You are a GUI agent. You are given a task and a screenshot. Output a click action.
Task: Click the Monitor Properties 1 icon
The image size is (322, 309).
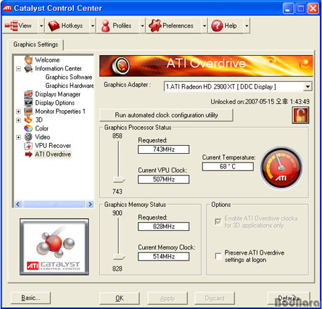tap(28, 111)
